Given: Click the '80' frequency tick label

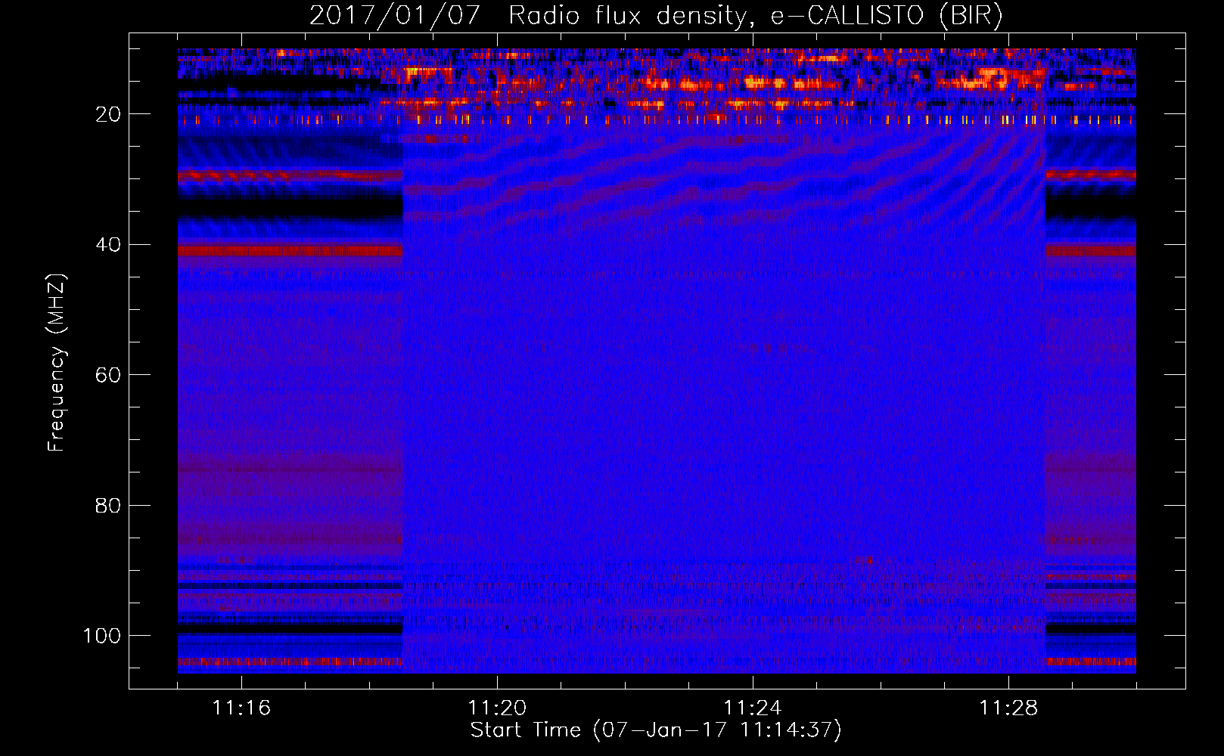Looking at the screenshot, I should point(108,506).
